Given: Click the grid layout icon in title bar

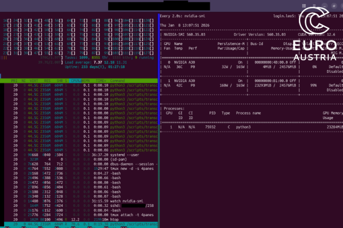Looking at the screenshot, I should click(304, 6).
